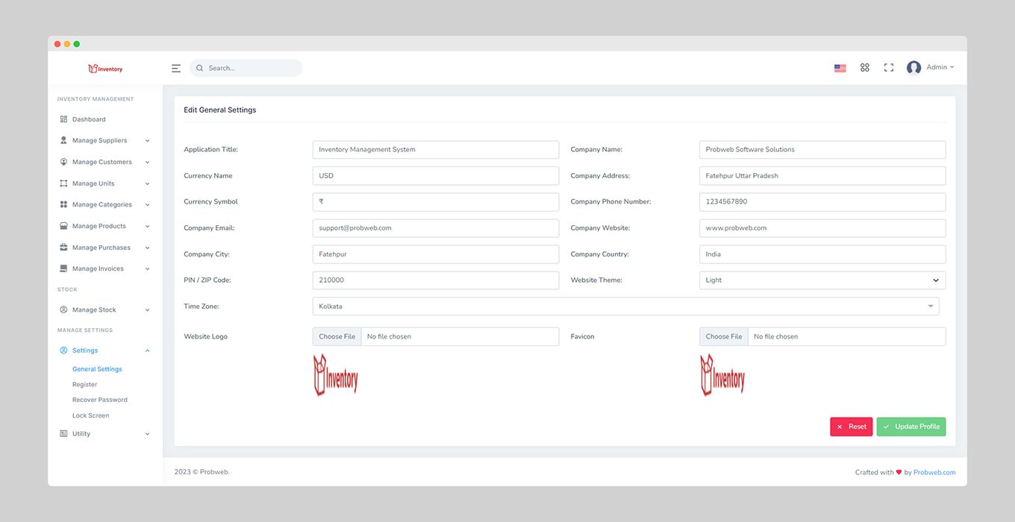Click the Application Title field
This screenshot has width=1015, height=522.
(436, 149)
